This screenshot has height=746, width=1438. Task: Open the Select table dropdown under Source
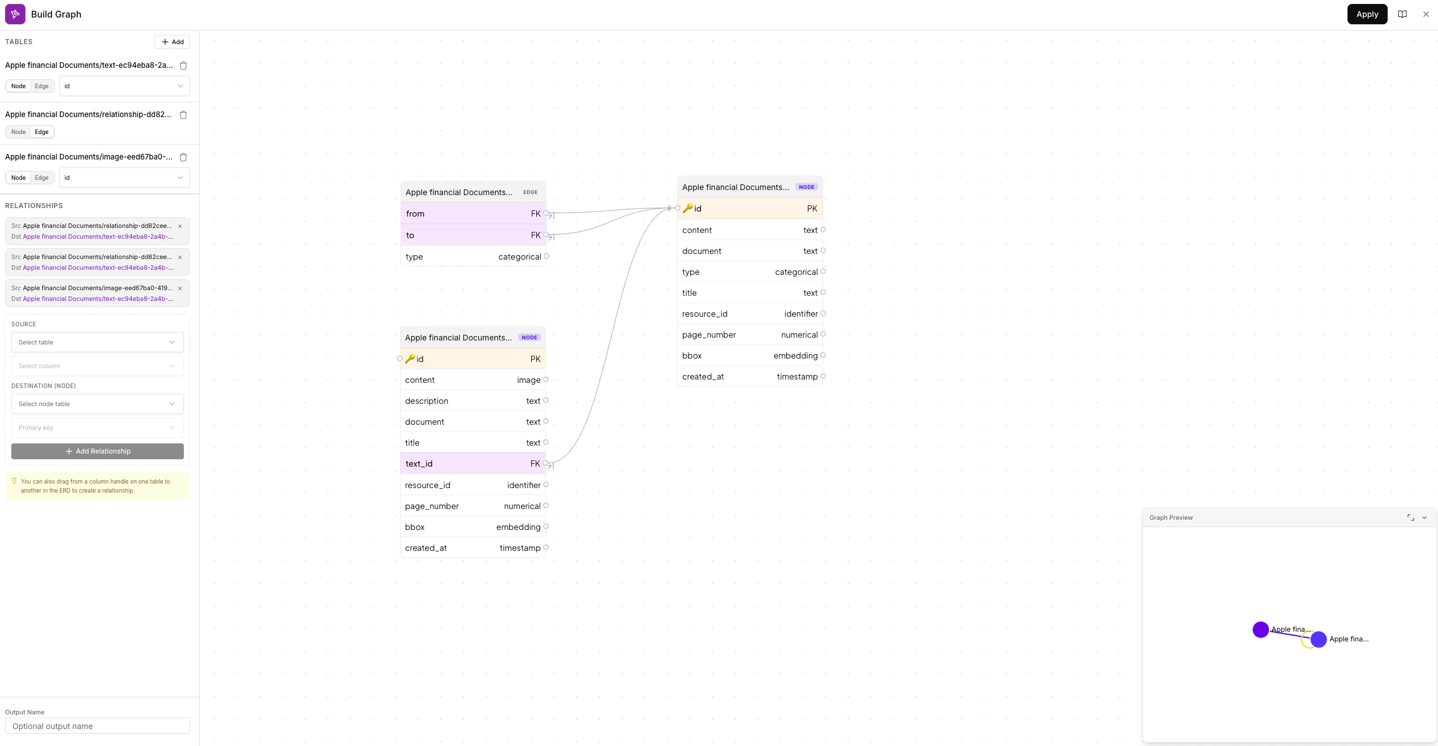point(97,342)
